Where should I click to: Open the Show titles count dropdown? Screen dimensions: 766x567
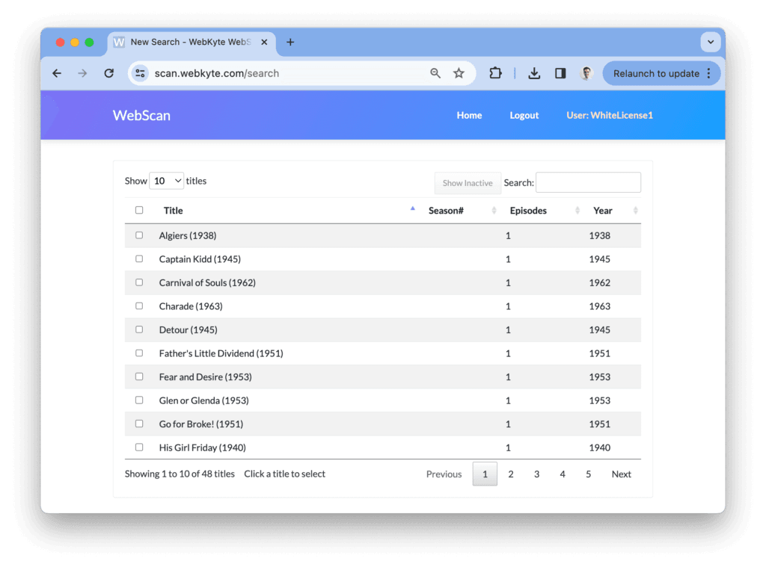coord(166,180)
